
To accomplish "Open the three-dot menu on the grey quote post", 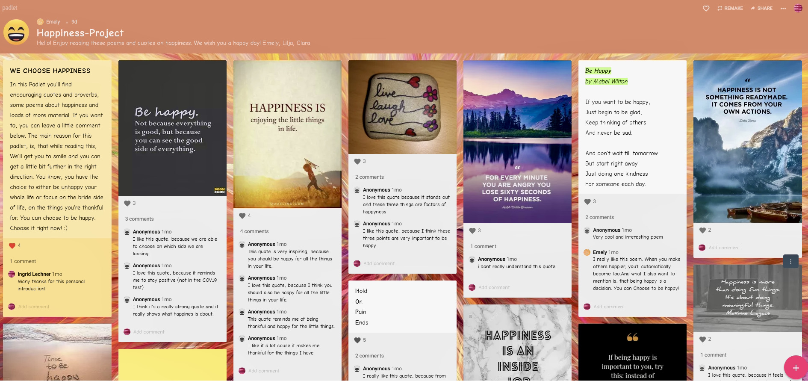I will coord(790,262).
